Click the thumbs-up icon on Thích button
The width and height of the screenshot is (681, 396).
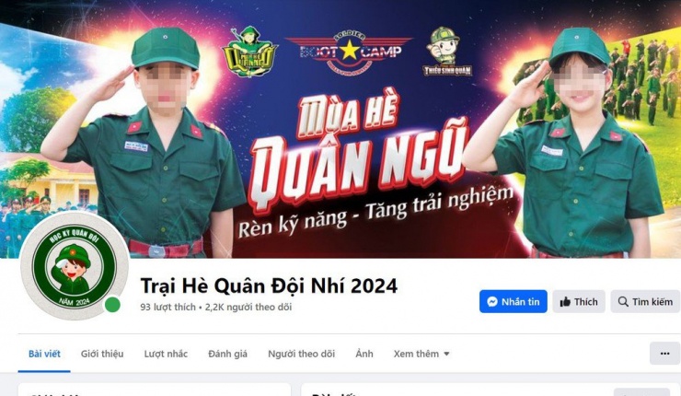pos(565,302)
